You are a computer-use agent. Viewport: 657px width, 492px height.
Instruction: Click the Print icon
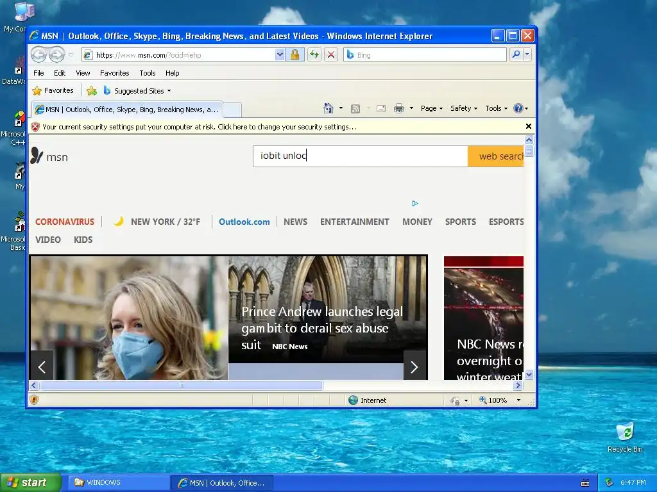[399, 108]
